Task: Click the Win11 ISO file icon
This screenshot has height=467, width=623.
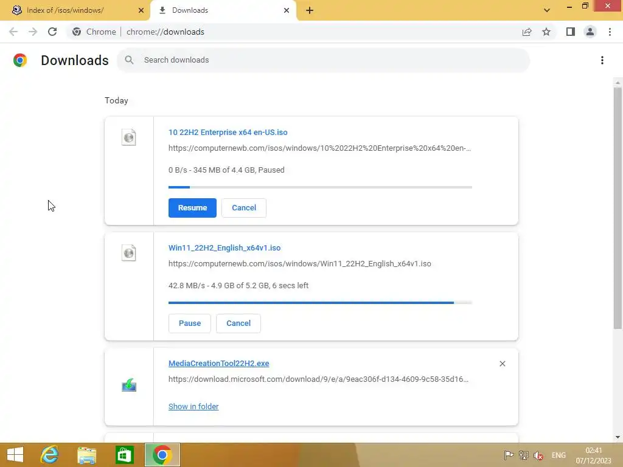Action: click(129, 253)
